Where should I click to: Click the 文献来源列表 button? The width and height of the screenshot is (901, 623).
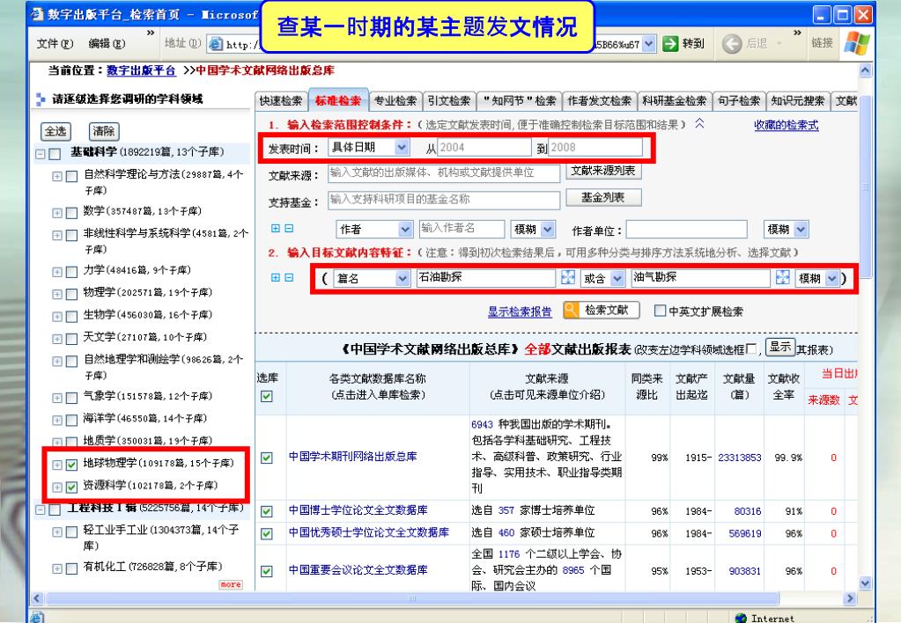click(x=603, y=171)
